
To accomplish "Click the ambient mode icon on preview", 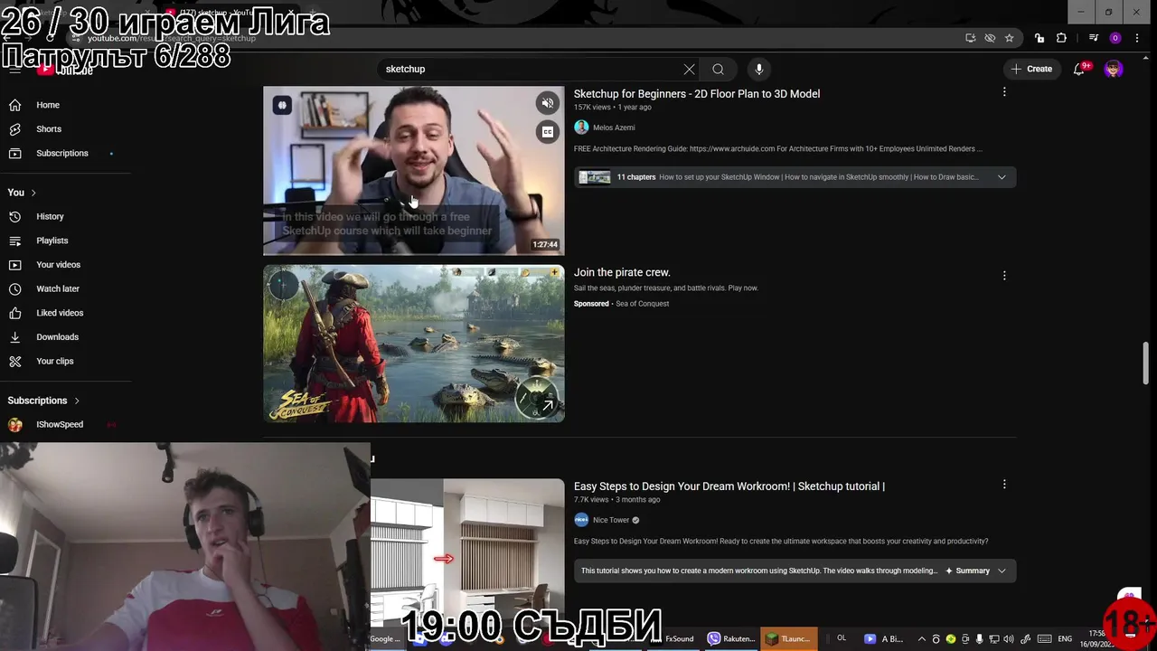I will pos(282,105).
